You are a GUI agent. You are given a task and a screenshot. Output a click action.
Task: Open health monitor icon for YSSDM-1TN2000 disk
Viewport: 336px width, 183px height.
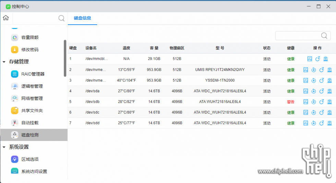point(305,80)
